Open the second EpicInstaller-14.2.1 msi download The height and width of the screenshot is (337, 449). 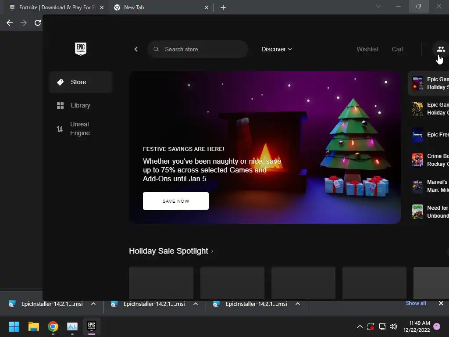[148, 304]
